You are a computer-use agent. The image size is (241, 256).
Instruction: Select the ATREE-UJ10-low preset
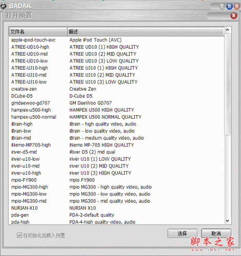29,82
